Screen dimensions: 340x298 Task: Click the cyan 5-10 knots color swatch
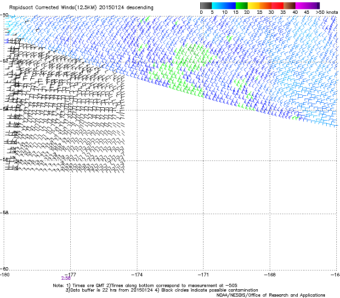[218, 6]
